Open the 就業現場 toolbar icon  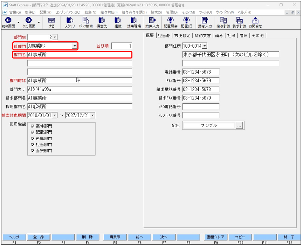pos(134,20)
